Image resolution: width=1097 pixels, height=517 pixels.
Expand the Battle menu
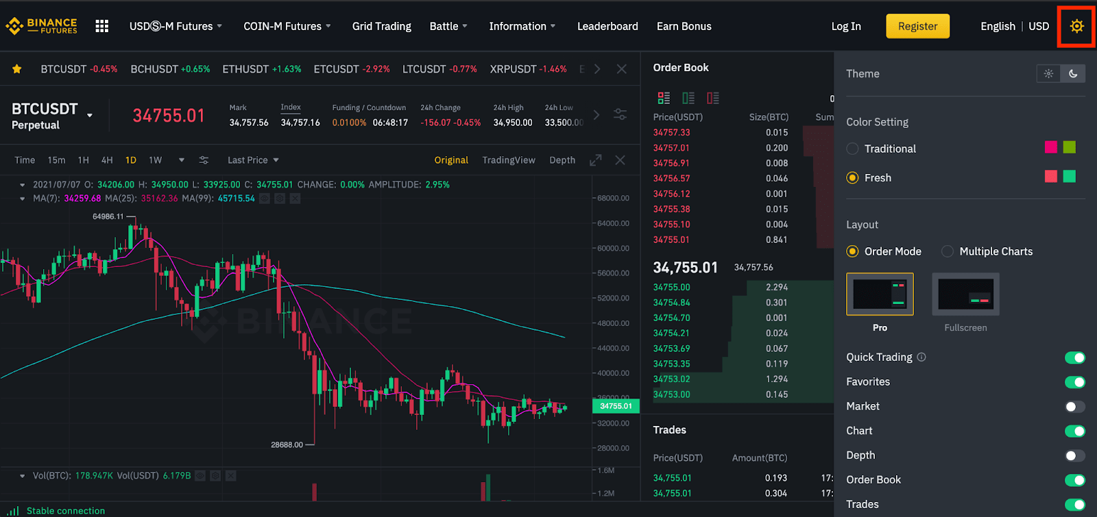pyautogui.click(x=448, y=26)
